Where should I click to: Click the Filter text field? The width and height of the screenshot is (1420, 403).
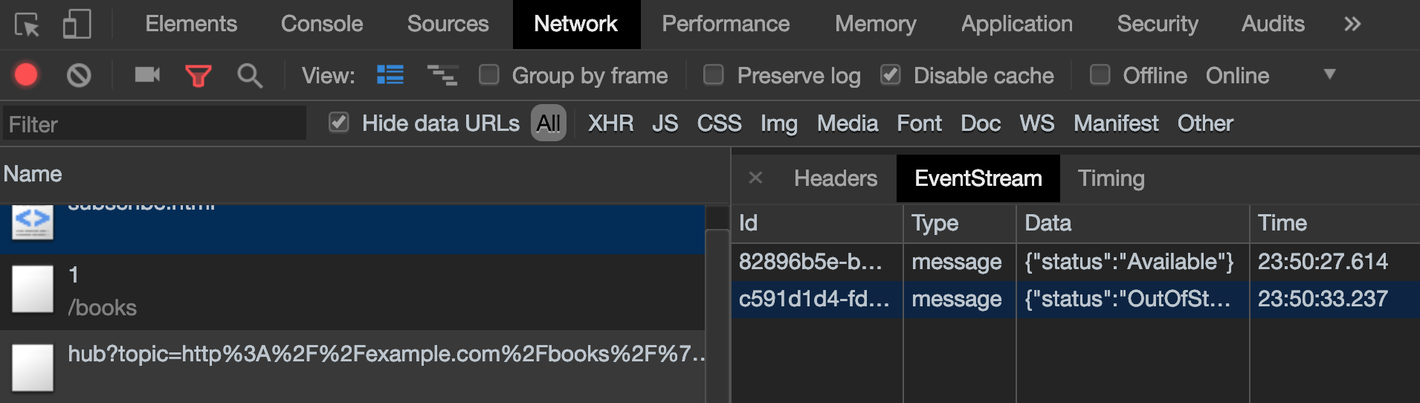click(155, 123)
